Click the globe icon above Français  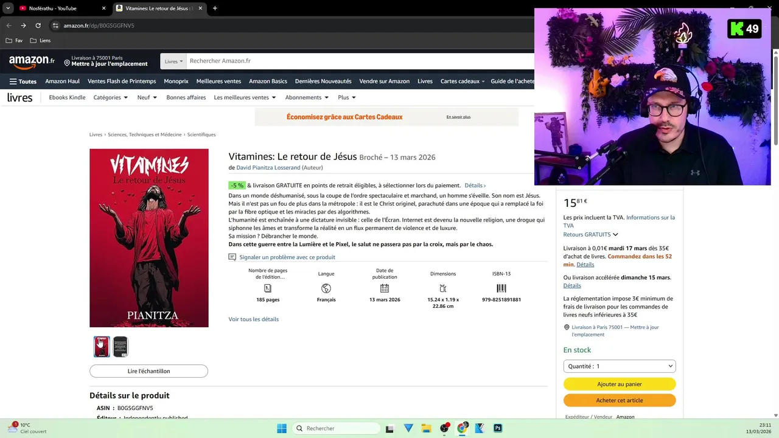coord(326,288)
